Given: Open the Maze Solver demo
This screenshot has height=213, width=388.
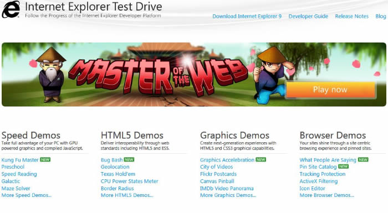Looking at the screenshot, I should [x=16, y=188].
